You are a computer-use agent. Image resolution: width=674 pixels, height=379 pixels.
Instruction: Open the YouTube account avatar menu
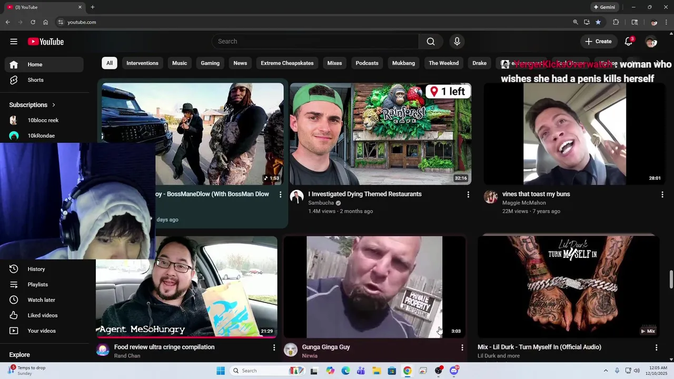pos(651,42)
